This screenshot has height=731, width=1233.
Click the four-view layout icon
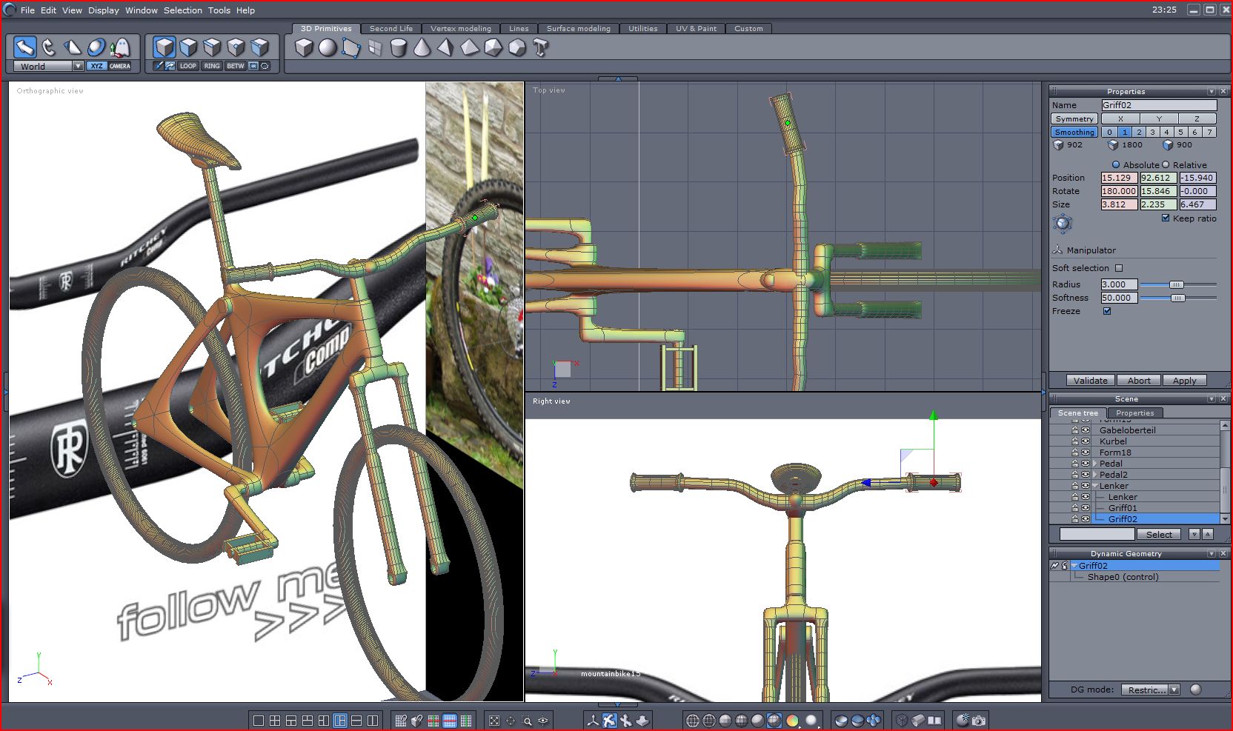[x=275, y=721]
